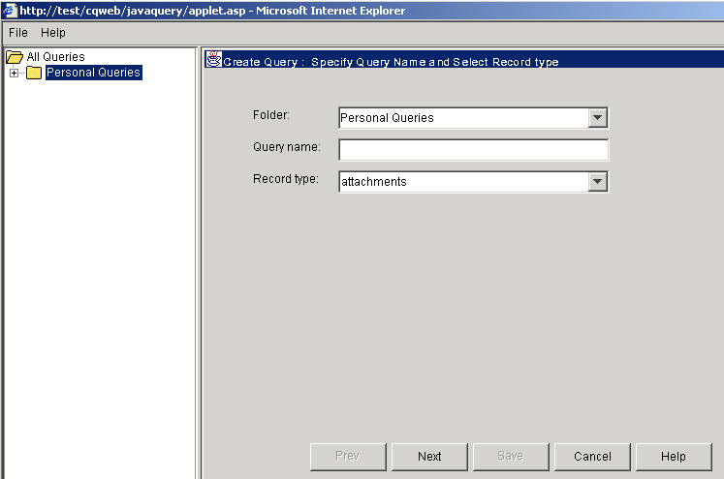Focus the Query name text field
Image resolution: width=724 pixels, height=479 pixels.
coord(473,150)
